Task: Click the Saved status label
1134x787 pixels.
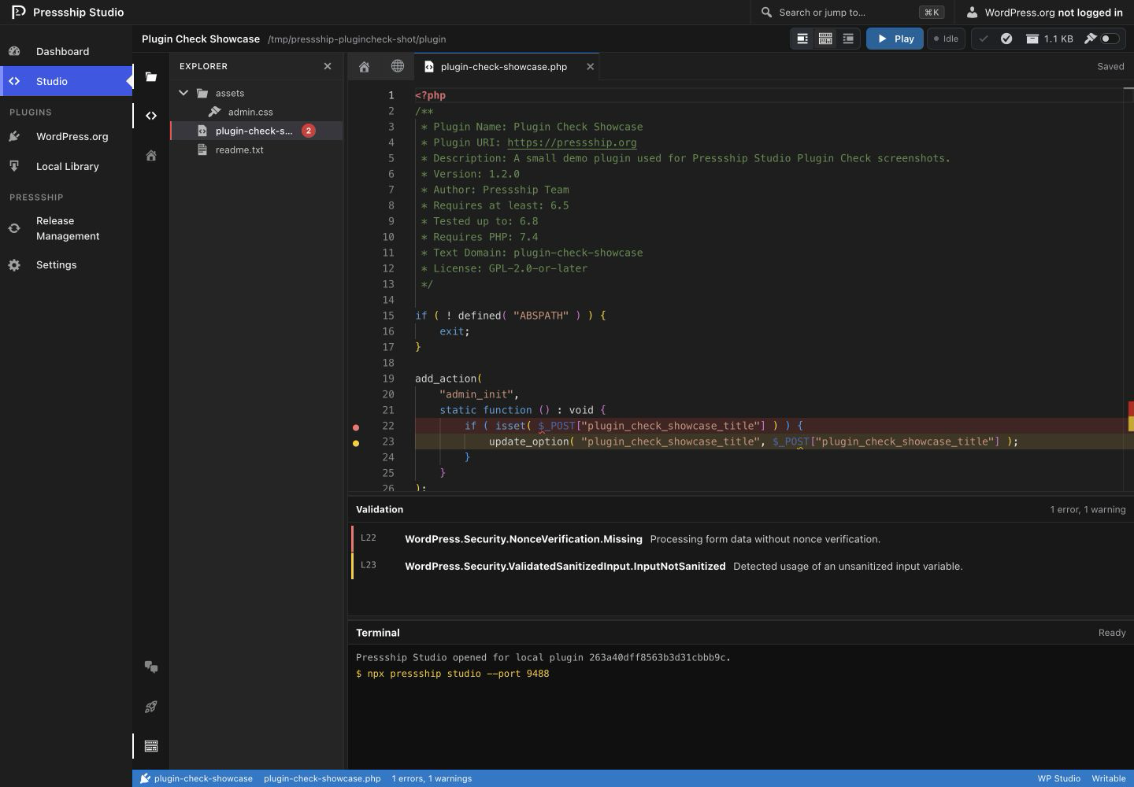Action: point(1110,66)
